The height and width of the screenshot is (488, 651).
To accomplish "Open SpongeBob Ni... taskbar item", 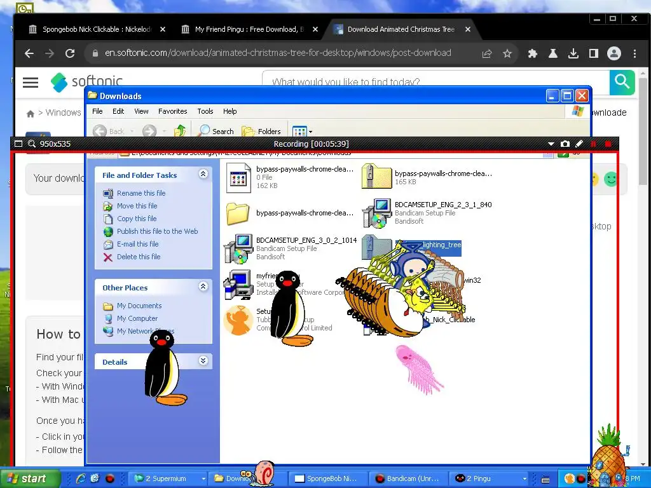I will (328, 478).
